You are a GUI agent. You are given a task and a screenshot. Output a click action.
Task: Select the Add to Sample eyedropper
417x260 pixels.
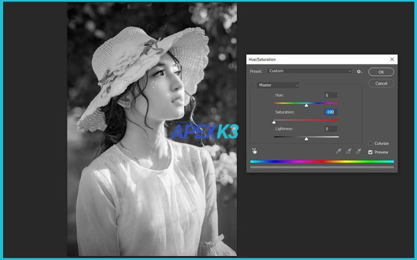(349, 151)
